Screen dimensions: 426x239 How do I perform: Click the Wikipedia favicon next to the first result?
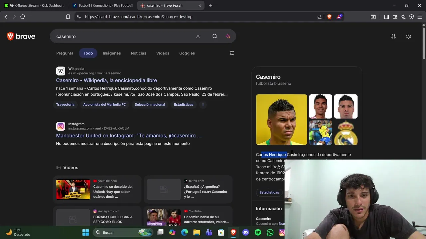61,71
